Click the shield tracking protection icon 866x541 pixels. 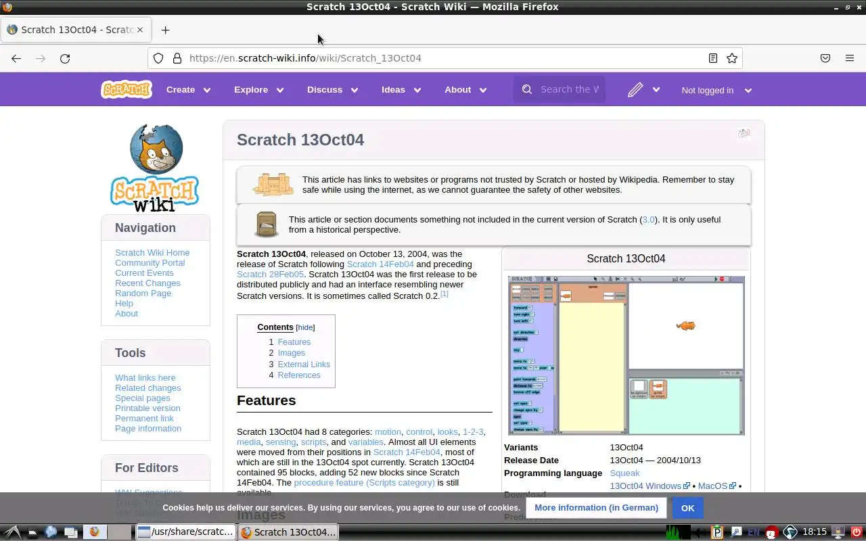158,58
